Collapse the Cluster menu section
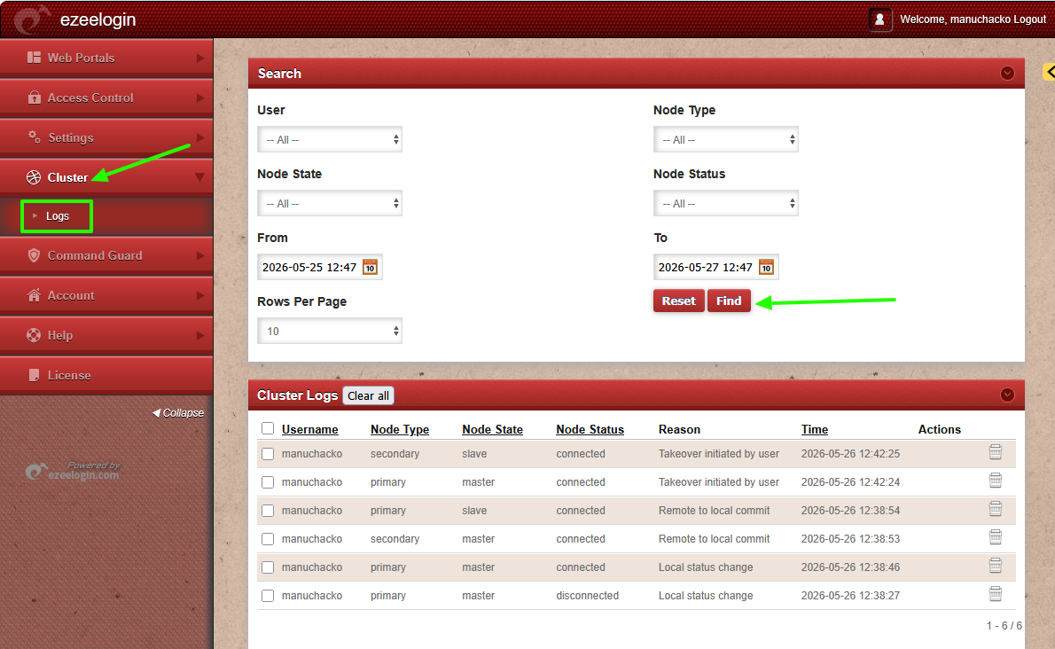The width and height of the screenshot is (1055, 649). 106,176
